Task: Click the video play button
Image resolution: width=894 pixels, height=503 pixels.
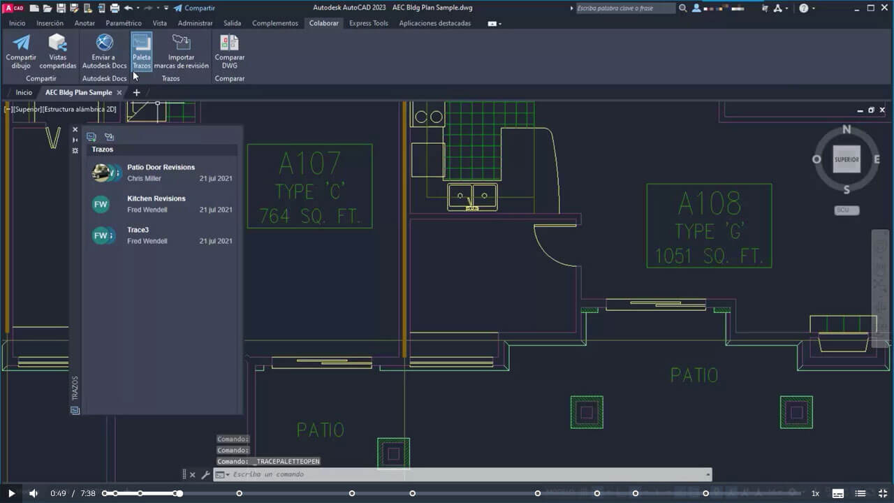Action: pyautogui.click(x=11, y=493)
